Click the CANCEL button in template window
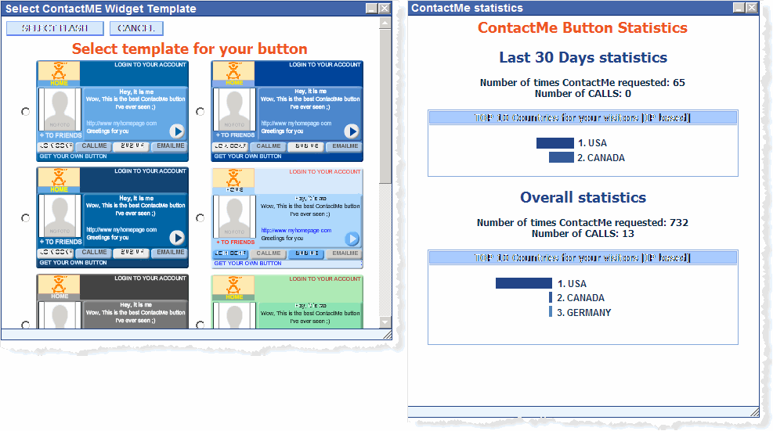 click(136, 29)
